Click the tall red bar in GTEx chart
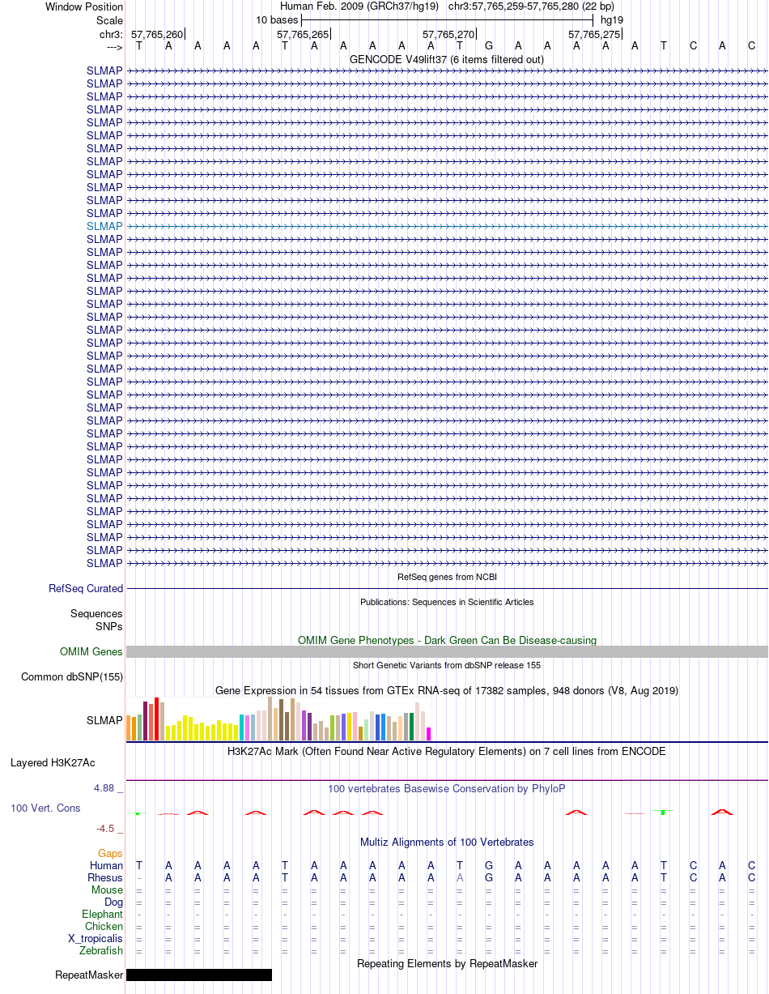 [x=157, y=719]
